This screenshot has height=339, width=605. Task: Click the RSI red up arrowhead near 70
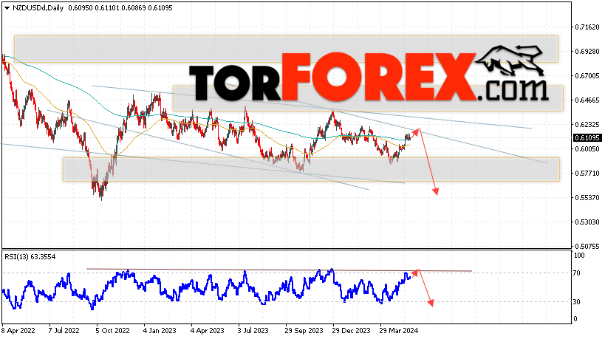[415, 273]
